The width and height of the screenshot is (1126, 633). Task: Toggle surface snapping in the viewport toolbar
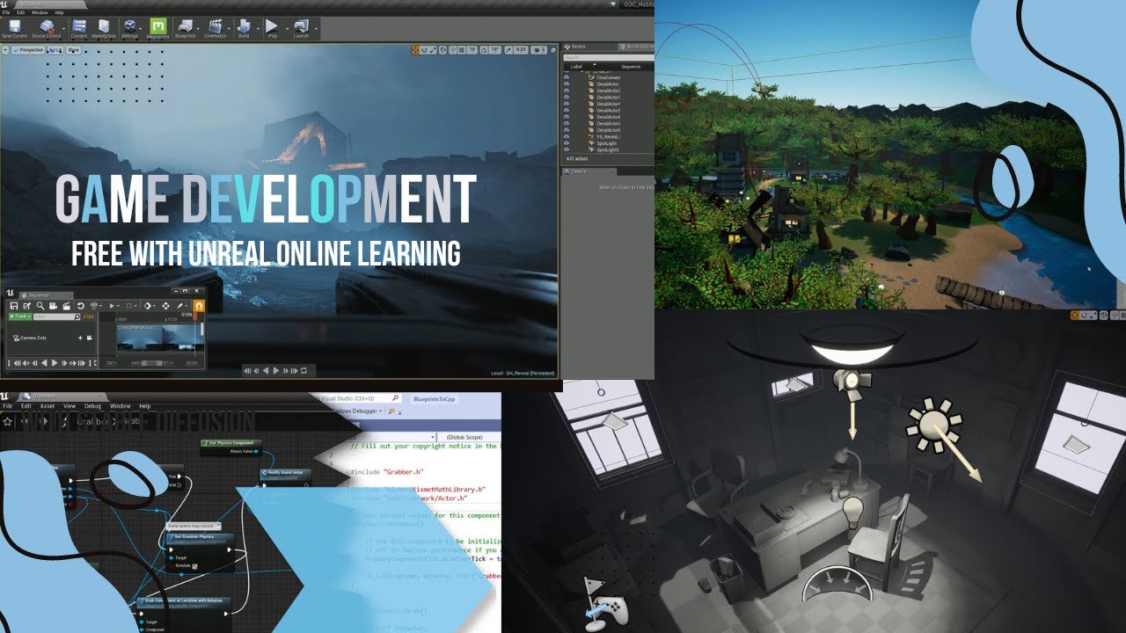pyautogui.click(x=452, y=50)
